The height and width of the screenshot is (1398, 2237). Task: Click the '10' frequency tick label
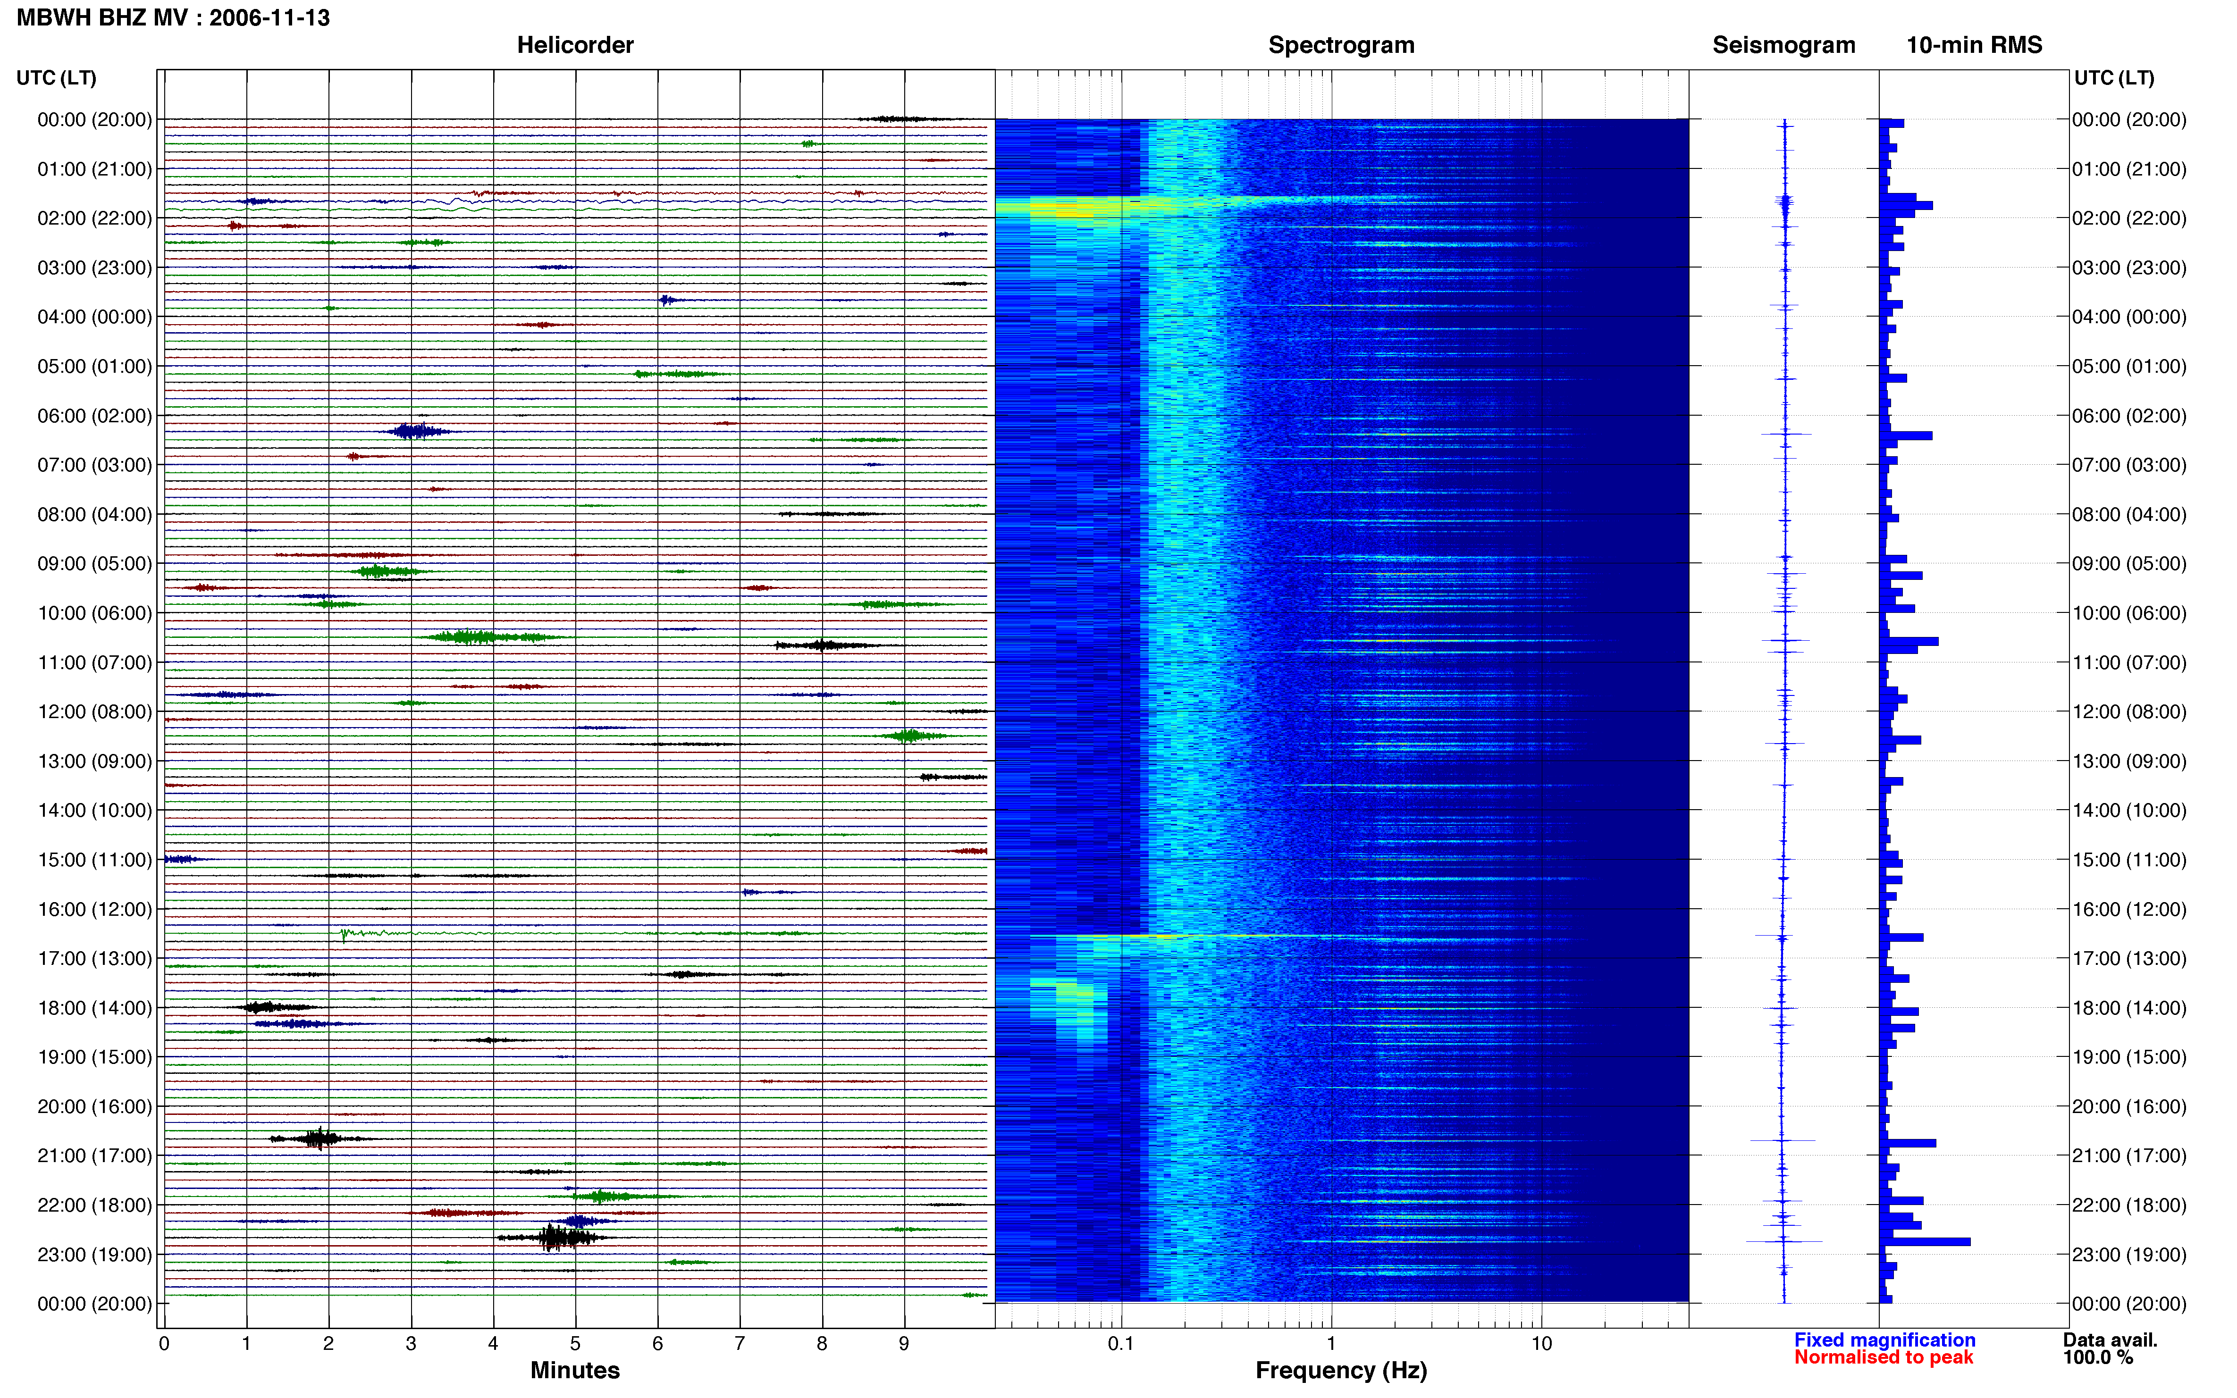(x=1541, y=1344)
